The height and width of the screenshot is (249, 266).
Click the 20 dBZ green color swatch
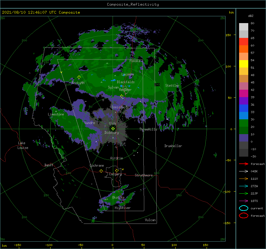[x=244, y=123]
